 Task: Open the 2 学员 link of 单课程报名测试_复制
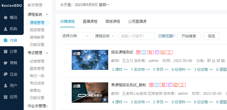161,102
